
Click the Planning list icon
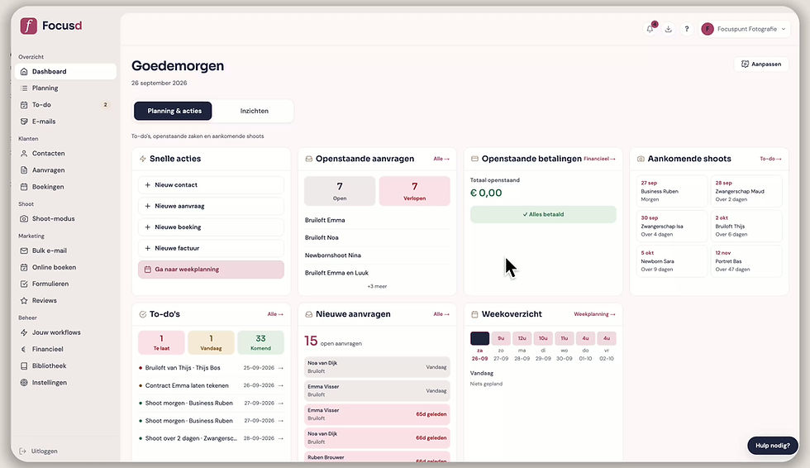pyautogui.click(x=24, y=88)
